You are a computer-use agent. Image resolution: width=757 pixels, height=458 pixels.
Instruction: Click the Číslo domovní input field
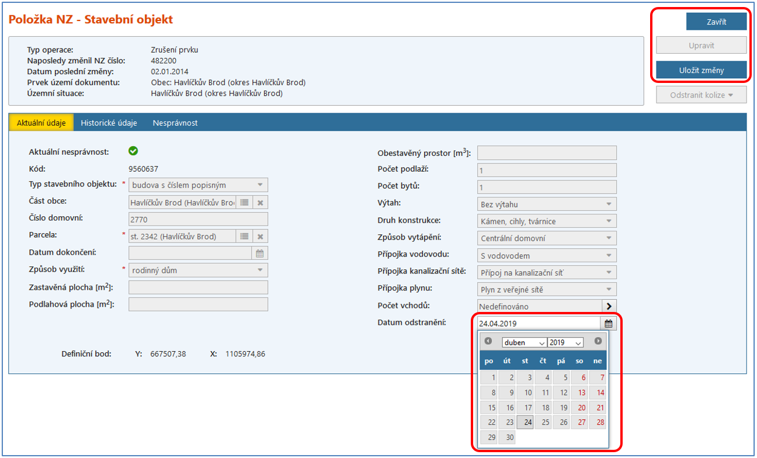(x=198, y=219)
